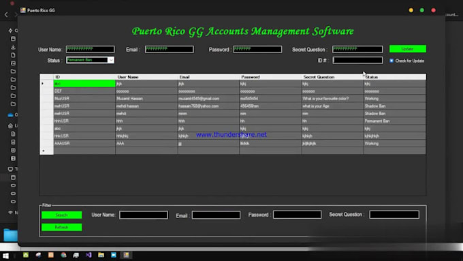Click the green Refresh button in Filter

tap(62, 227)
